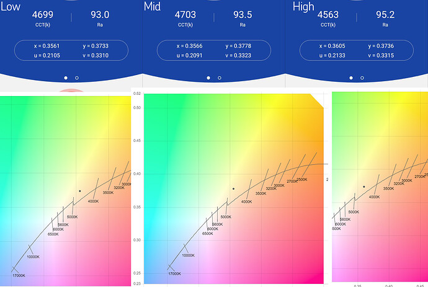Image resolution: width=428 pixels, height=287 pixels.
Task: Click the 2700K label on the Mid chart
Action: 292,181
